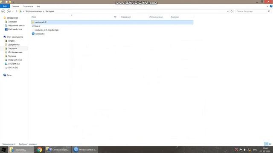Switch to details view in the status bar
Image resolution: width=273 pixels, height=153 pixels.
(266, 144)
